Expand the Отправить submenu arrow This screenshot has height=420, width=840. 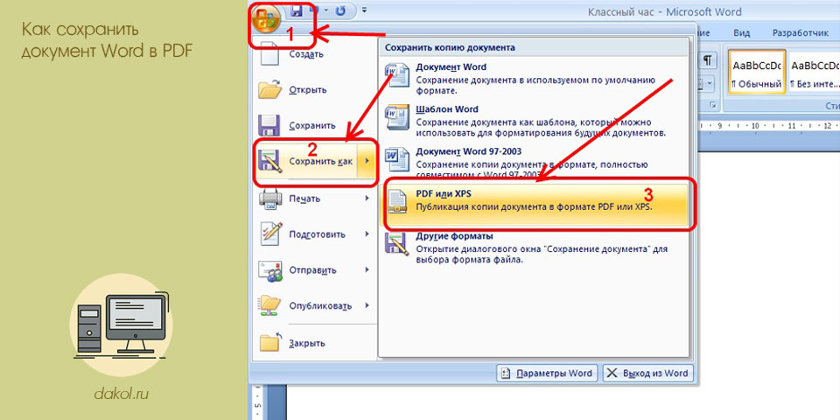pos(367,269)
